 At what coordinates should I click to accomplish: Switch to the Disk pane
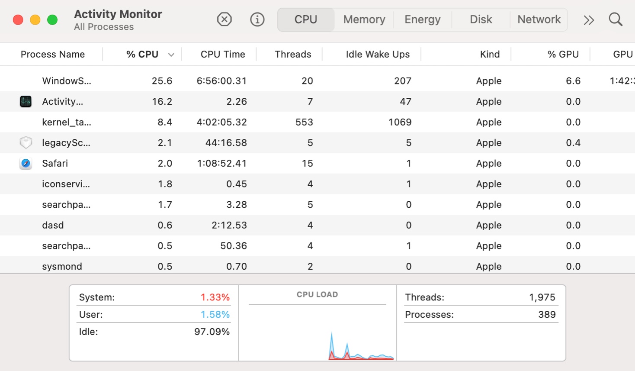click(480, 19)
